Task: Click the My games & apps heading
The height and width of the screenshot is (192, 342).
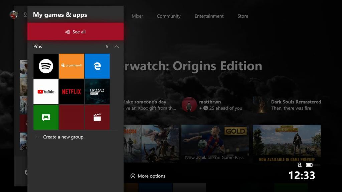Action: point(60,15)
